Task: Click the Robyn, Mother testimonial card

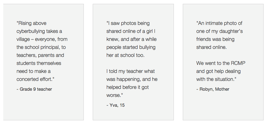Action: point(223,62)
